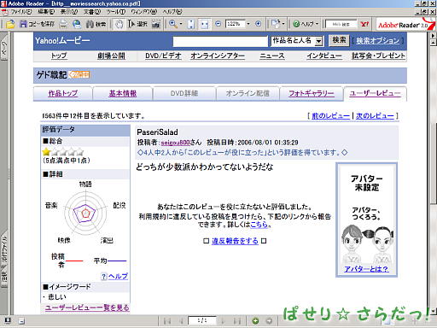The image size is (437, 328).
Task: Click the Fit Width icon
Action: (x=204, y=24)
